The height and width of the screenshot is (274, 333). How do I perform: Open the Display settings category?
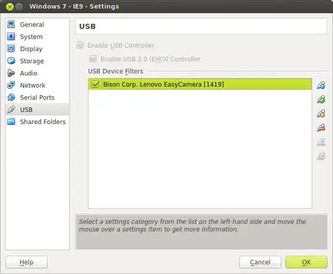[38, 49]
